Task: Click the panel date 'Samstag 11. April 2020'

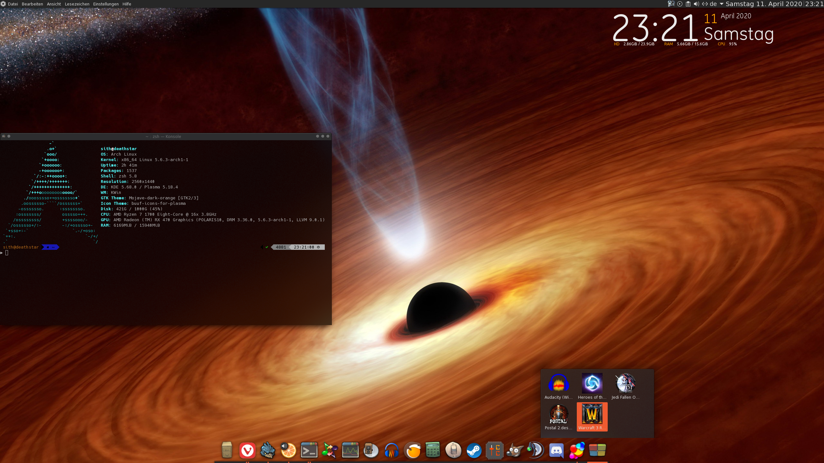Action: tap(763, 4)
